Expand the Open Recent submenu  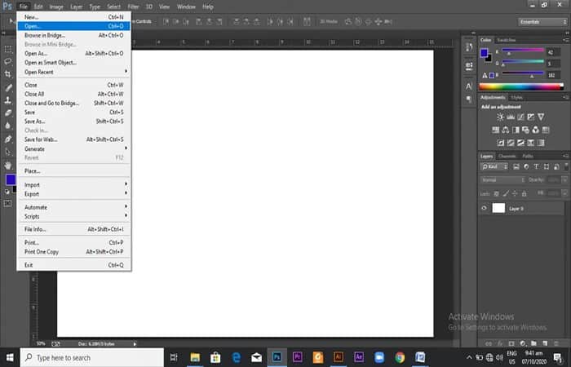(x=74, y=72)
